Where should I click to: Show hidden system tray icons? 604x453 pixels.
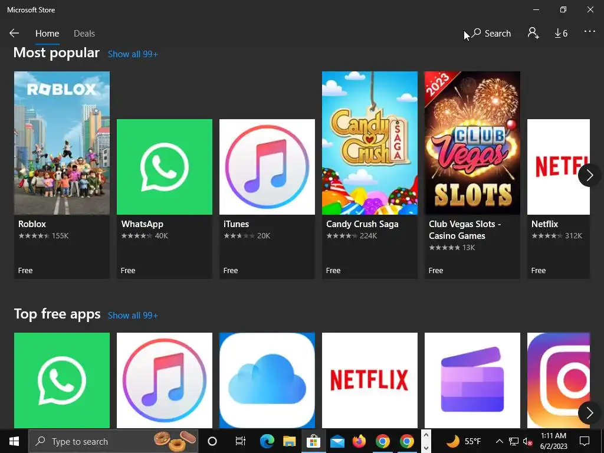(x=499, y=441)
